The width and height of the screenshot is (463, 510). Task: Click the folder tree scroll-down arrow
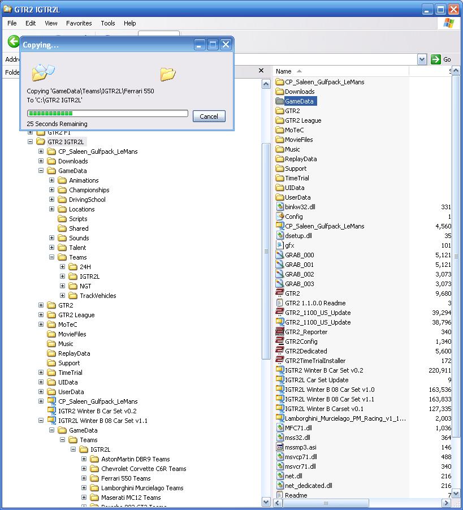(266, 502)
